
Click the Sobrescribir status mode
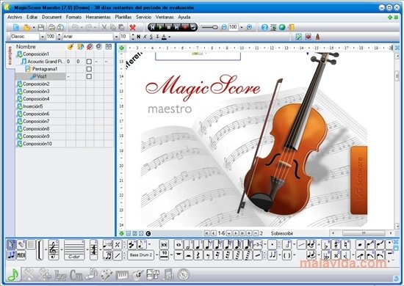pyautogui.click(x=282, y=233)
